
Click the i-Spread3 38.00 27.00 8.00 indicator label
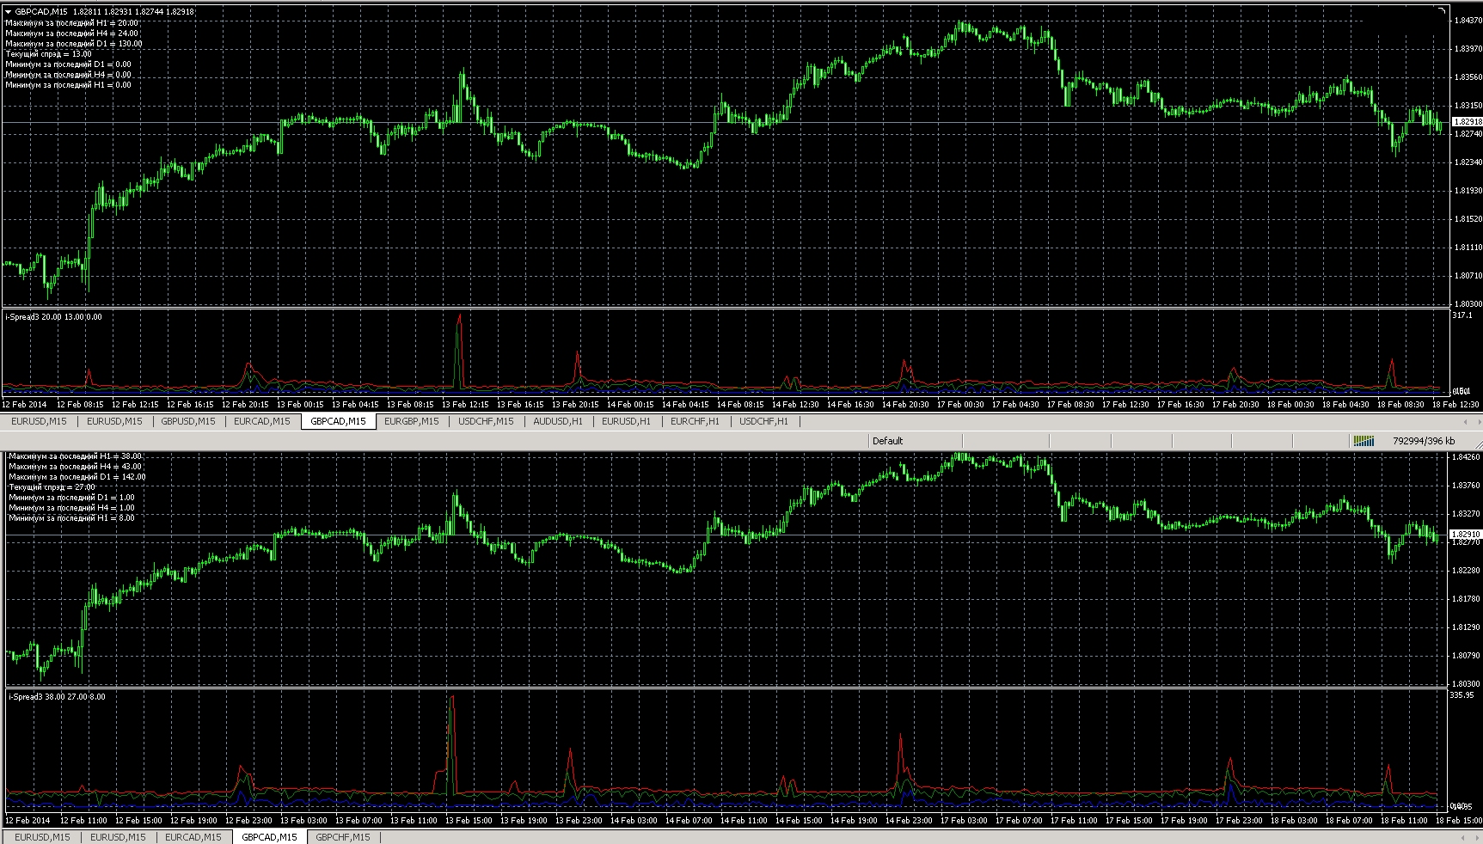click(x=57, y=697)
